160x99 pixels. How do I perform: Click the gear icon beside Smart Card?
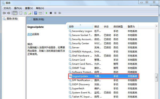(x=70, y=60)
